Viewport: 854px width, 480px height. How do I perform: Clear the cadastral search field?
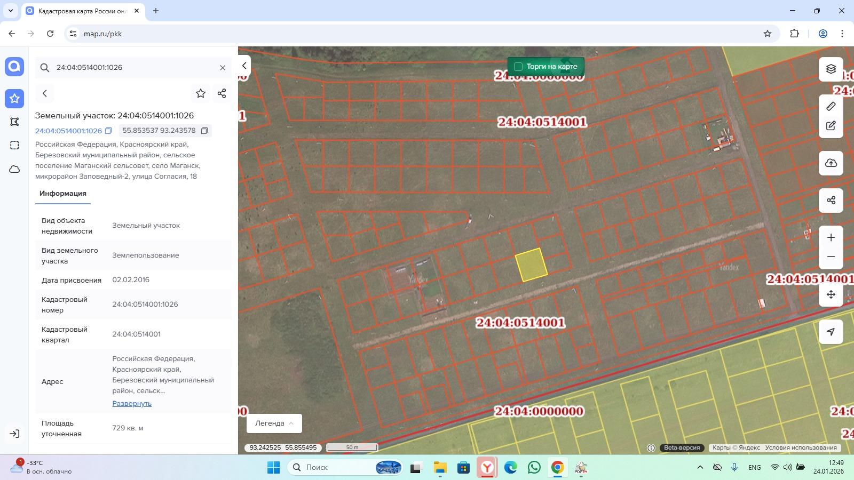[223, 68]
